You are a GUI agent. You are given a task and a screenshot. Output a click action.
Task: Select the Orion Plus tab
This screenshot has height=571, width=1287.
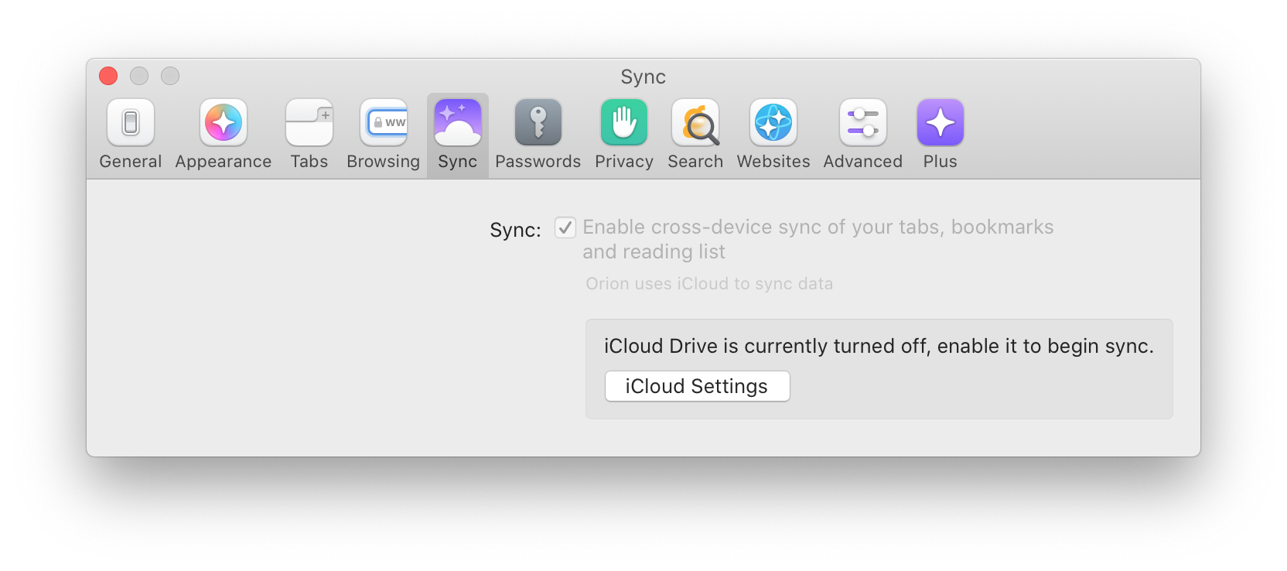[940, 134]
